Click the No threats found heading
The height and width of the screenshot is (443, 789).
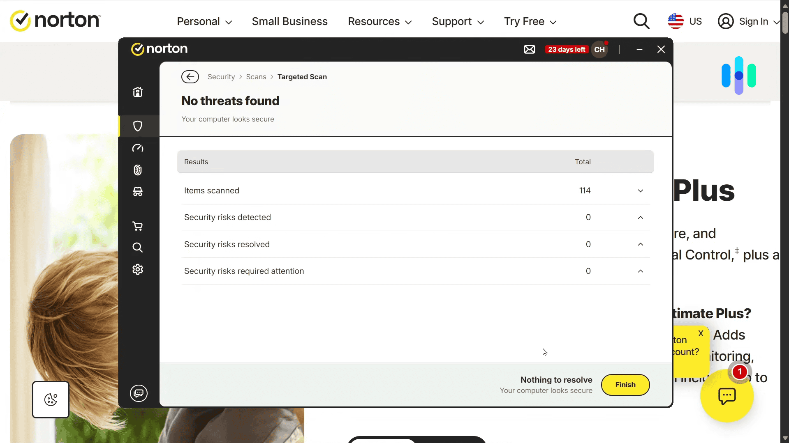230,101
